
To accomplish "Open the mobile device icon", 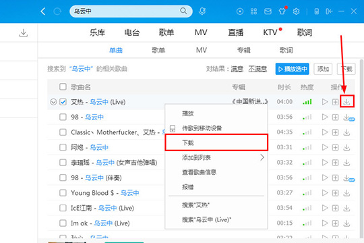I will 316,11.
